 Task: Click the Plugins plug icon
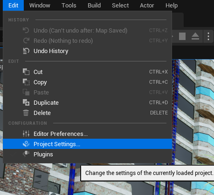[x=26, y=154]
